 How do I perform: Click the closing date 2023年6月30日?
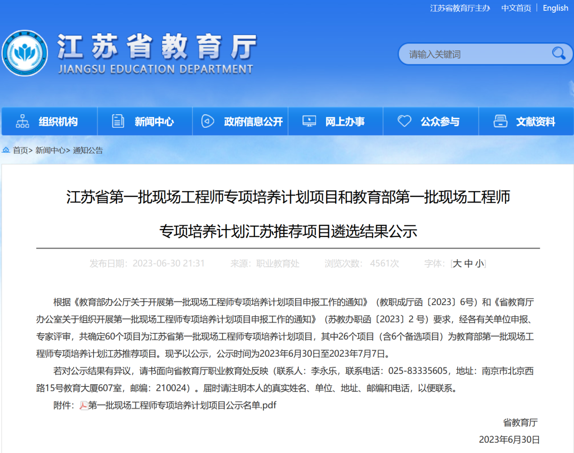pos(509,440)
